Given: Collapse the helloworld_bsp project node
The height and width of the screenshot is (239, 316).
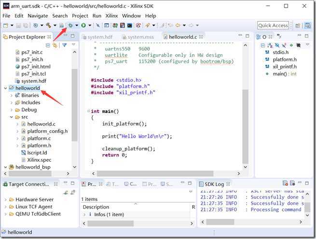Looking at the screenshot, I should coord(5,167).
